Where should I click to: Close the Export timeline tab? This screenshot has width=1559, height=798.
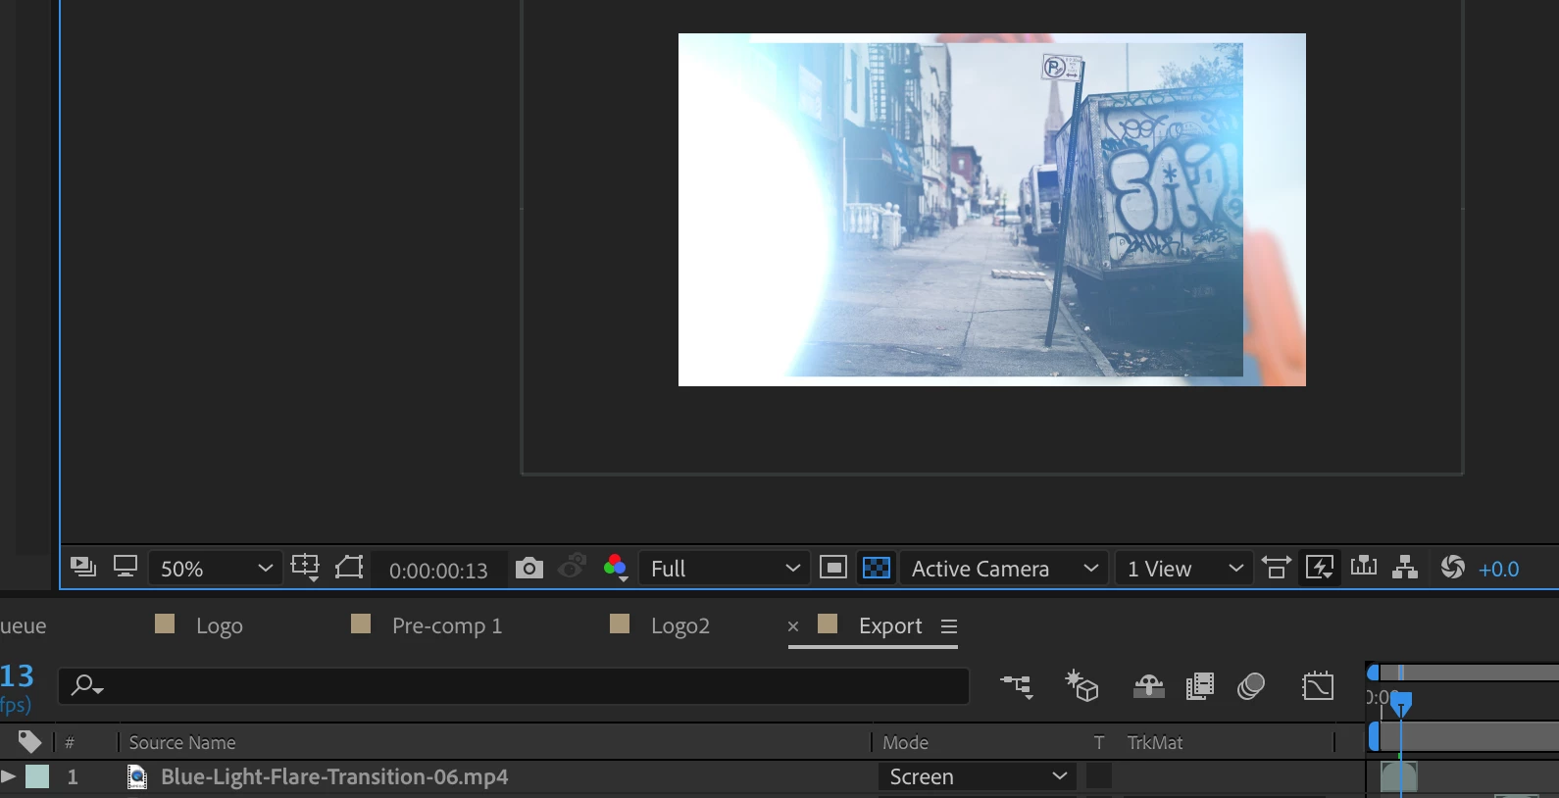pos(793,626)
